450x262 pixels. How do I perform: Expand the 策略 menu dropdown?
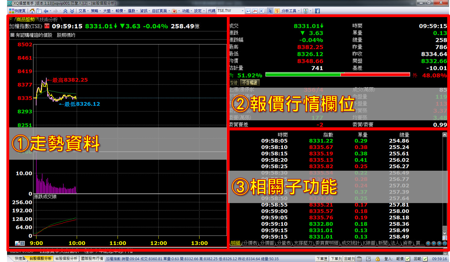tap(96, 11)
